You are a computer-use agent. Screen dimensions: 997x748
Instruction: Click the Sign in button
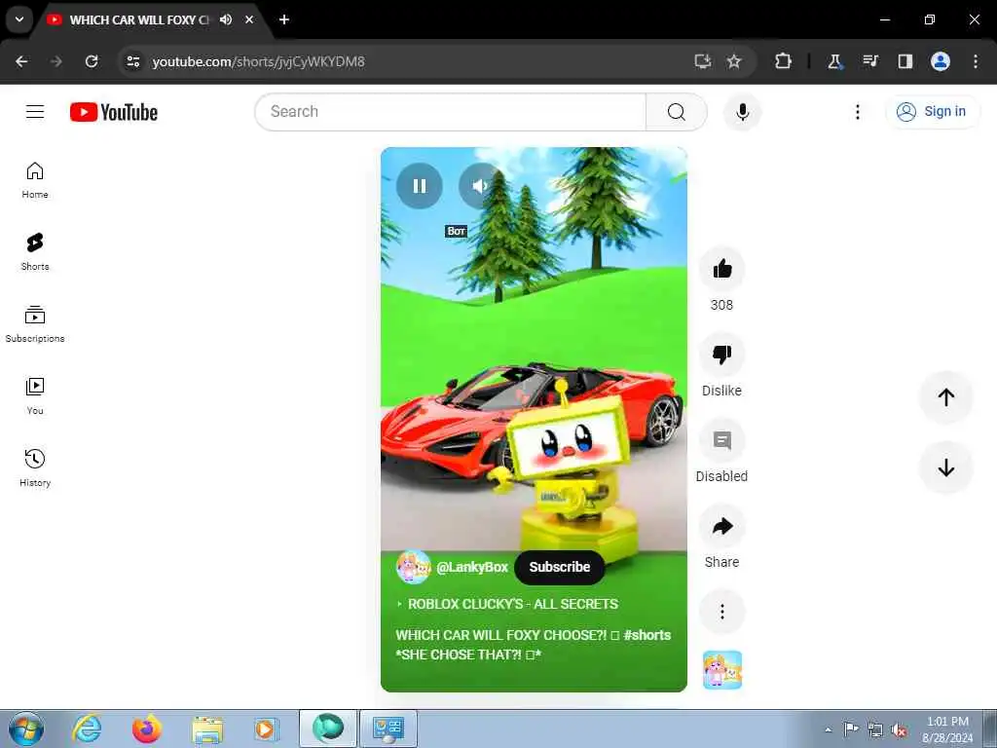click(x=932, y=112)
